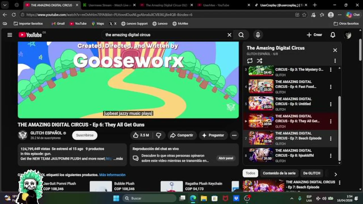The height and width of the screenshot is (204, 363).
Task: Click the playlist panel scrollbar
Action: click(x=339, y=129)
